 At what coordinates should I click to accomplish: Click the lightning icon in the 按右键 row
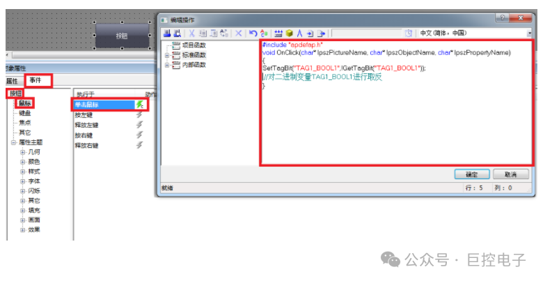(x=139, y=135)
